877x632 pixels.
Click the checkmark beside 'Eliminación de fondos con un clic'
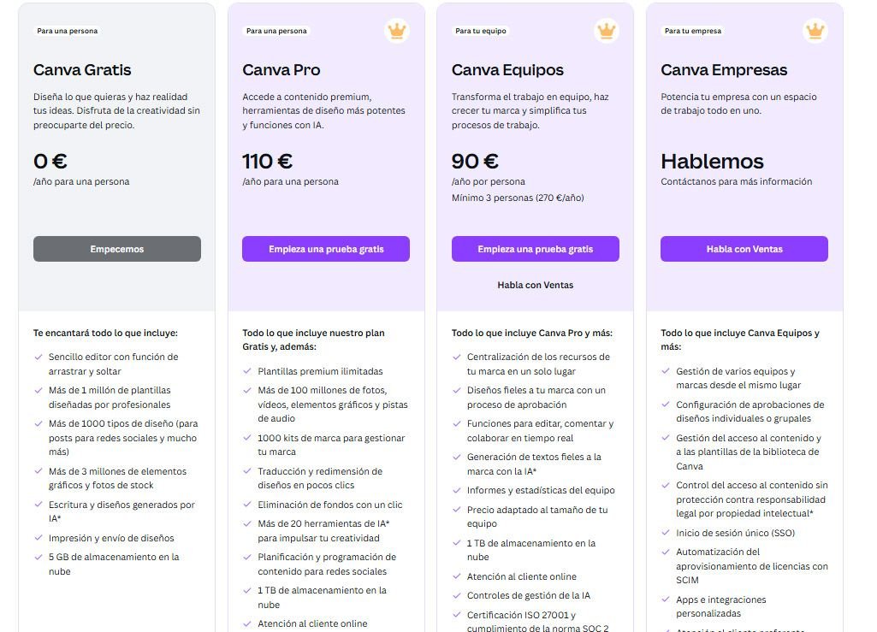[x=246, y=505]
